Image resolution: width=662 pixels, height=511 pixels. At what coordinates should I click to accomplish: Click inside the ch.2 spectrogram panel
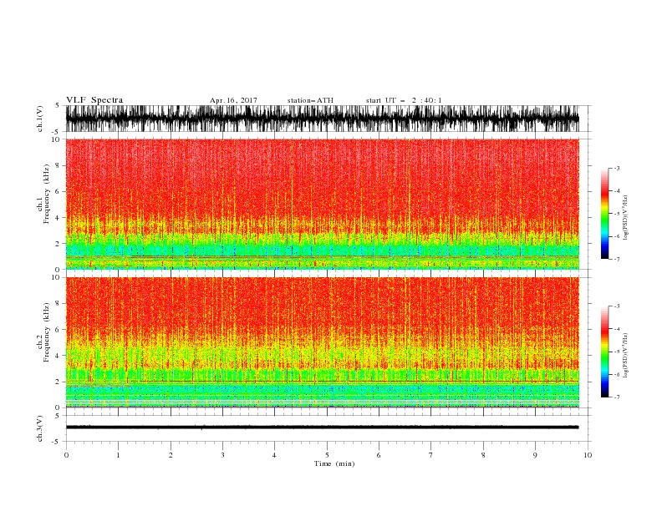tap(322, 342)
